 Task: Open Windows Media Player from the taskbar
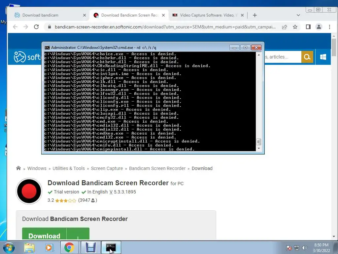[x=49, y=247]
